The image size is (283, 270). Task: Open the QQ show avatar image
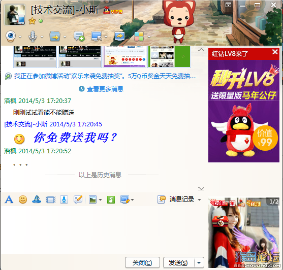tap(244, 232)
